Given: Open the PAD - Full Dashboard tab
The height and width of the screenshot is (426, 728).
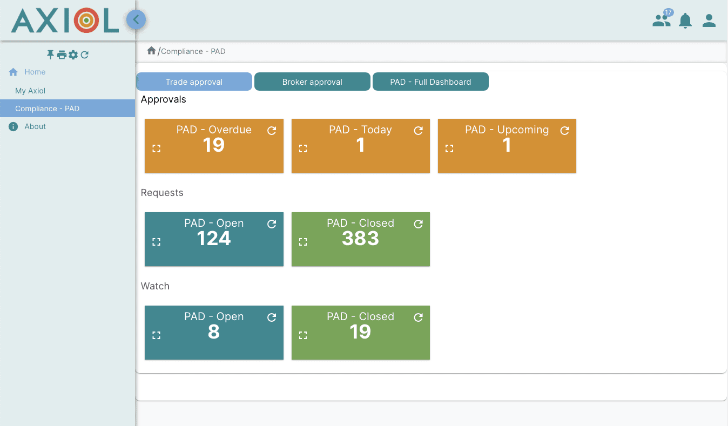Looking at the screenshot, I should click(430, 82).
